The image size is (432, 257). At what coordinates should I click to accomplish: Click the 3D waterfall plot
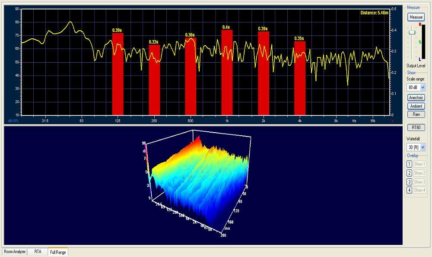(x=199, y=181)
